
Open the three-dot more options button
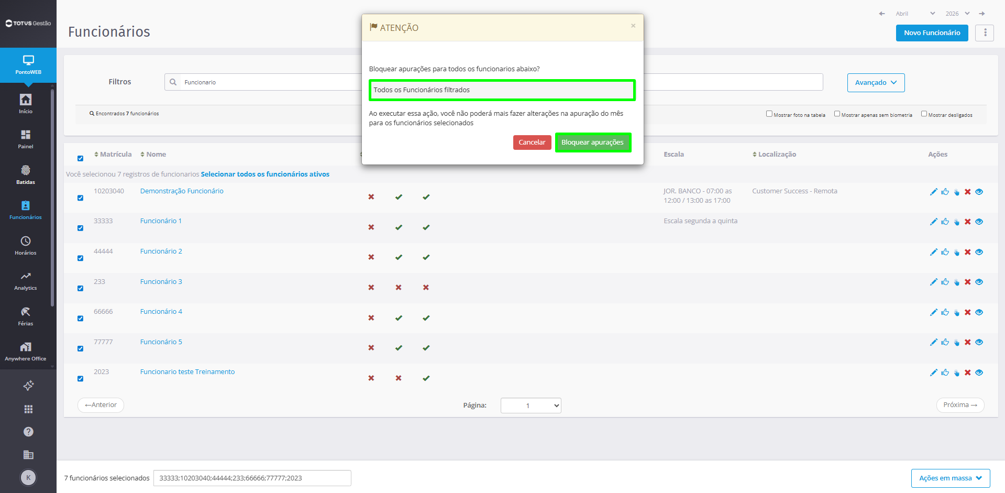[x=985, y=33]
